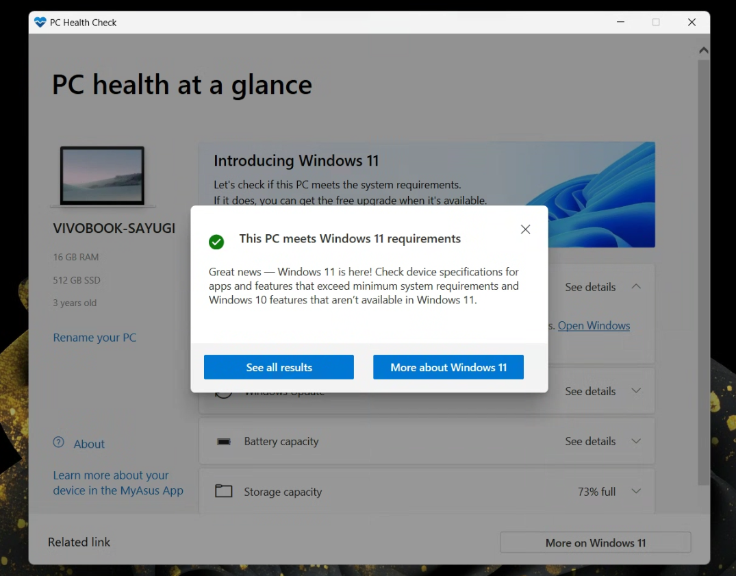This screenshot has width=736, height=576.
Task: Open More about Windows 11
Action: pyautogui.click(x=448, y=367)
